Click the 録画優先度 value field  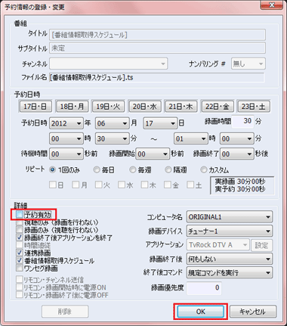click(204, 287)
